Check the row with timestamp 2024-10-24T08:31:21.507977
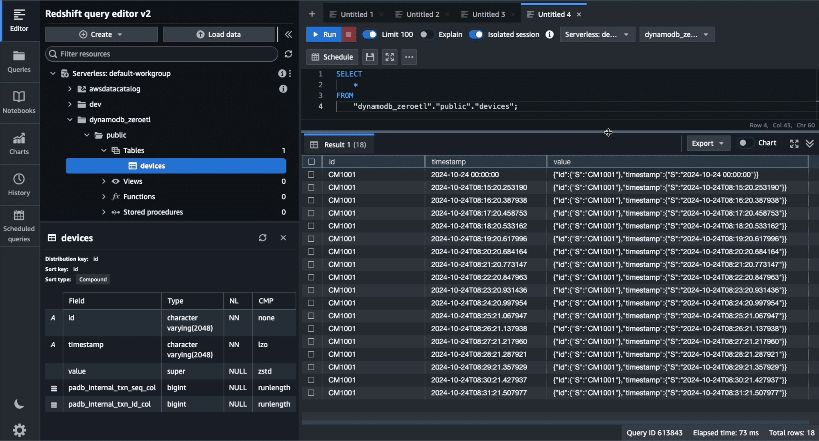 [311, 393]
